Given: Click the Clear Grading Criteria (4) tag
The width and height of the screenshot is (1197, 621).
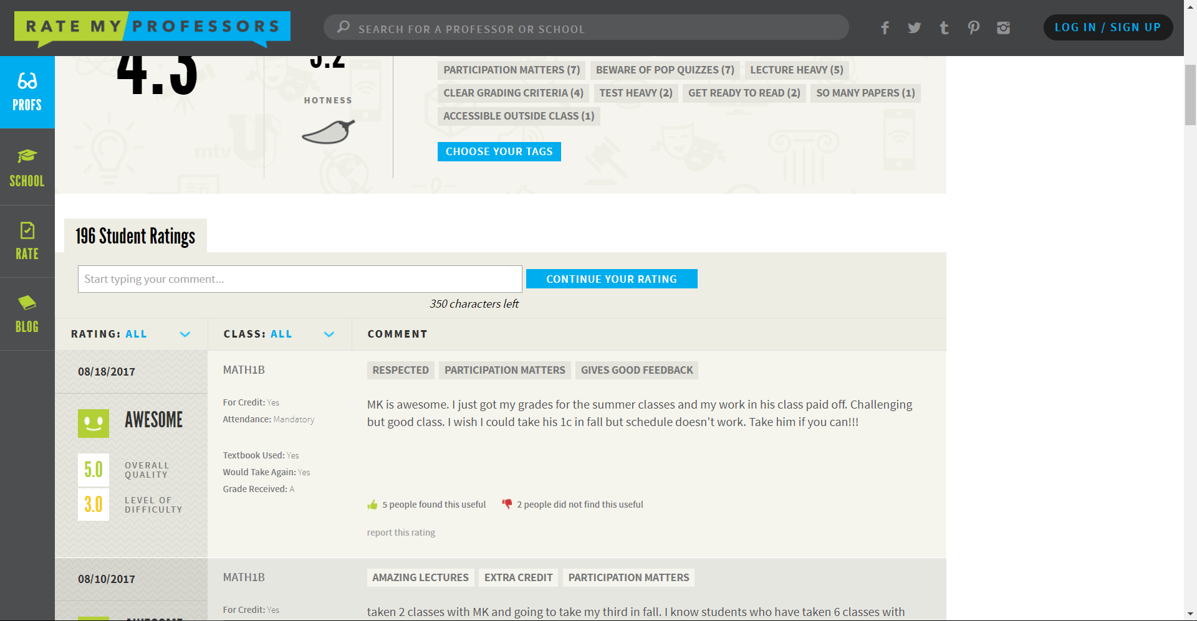Looking at the screenshot, I should [514, 93].
